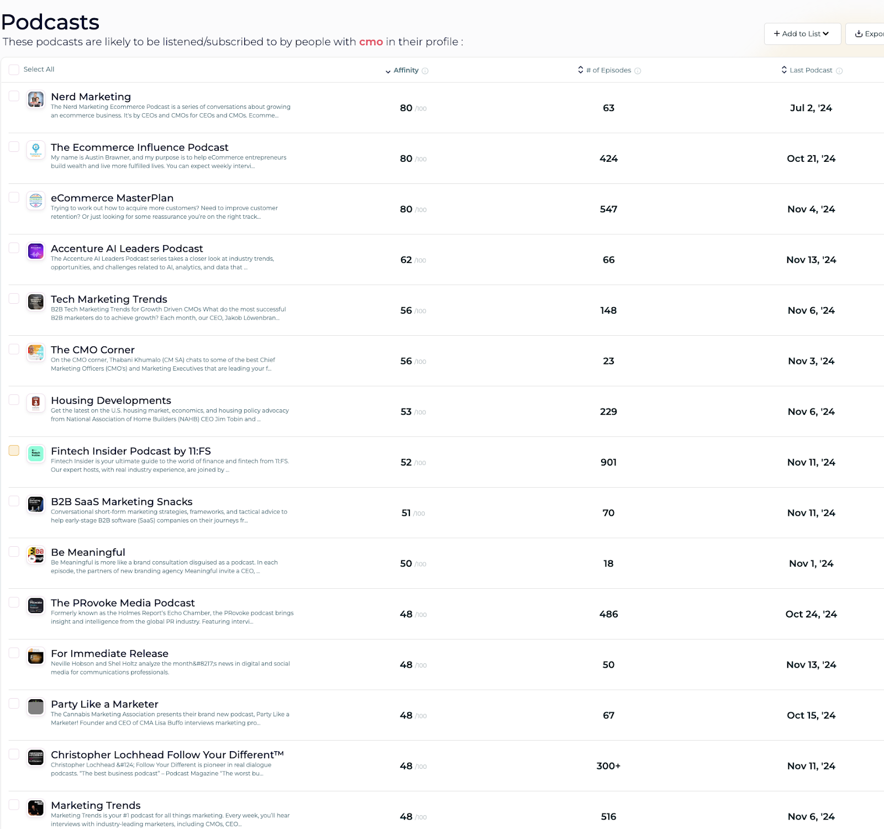Click eCommerce MasterPlan podcast logo icon
884x829 pixels.
[x=36, y=201]
